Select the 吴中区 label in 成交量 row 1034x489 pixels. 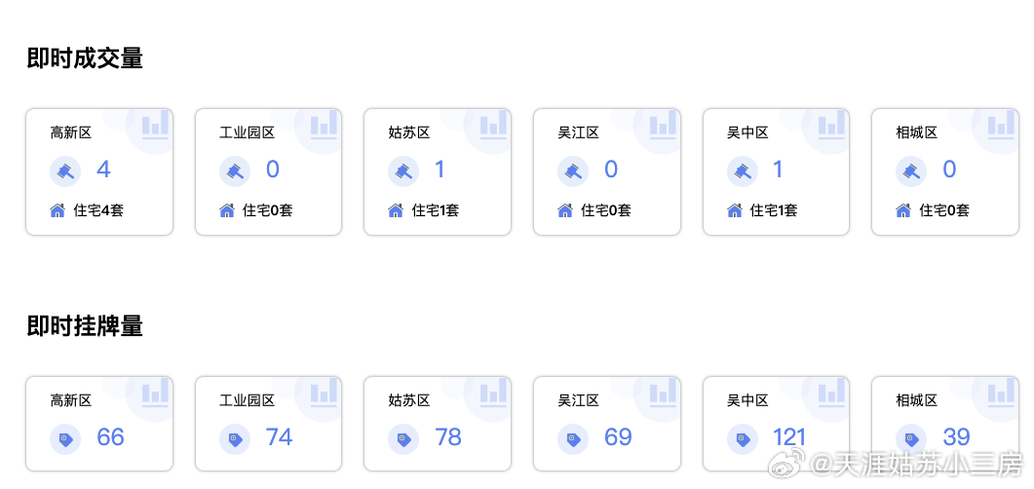click(x=747, y=132)
